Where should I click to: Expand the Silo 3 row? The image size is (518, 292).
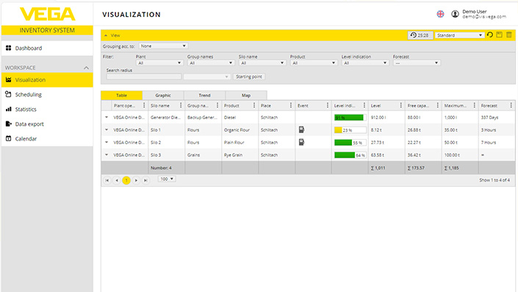click(x=107, y=154)
